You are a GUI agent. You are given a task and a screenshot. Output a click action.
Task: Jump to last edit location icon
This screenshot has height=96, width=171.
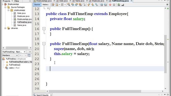coord(53,5)
